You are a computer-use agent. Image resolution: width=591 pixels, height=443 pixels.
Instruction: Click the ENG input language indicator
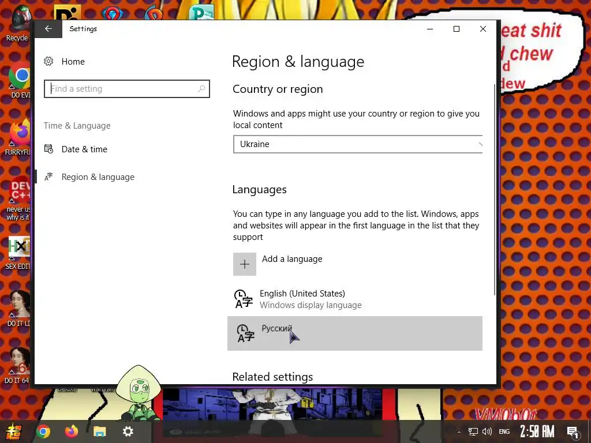[x=504, y=431]
